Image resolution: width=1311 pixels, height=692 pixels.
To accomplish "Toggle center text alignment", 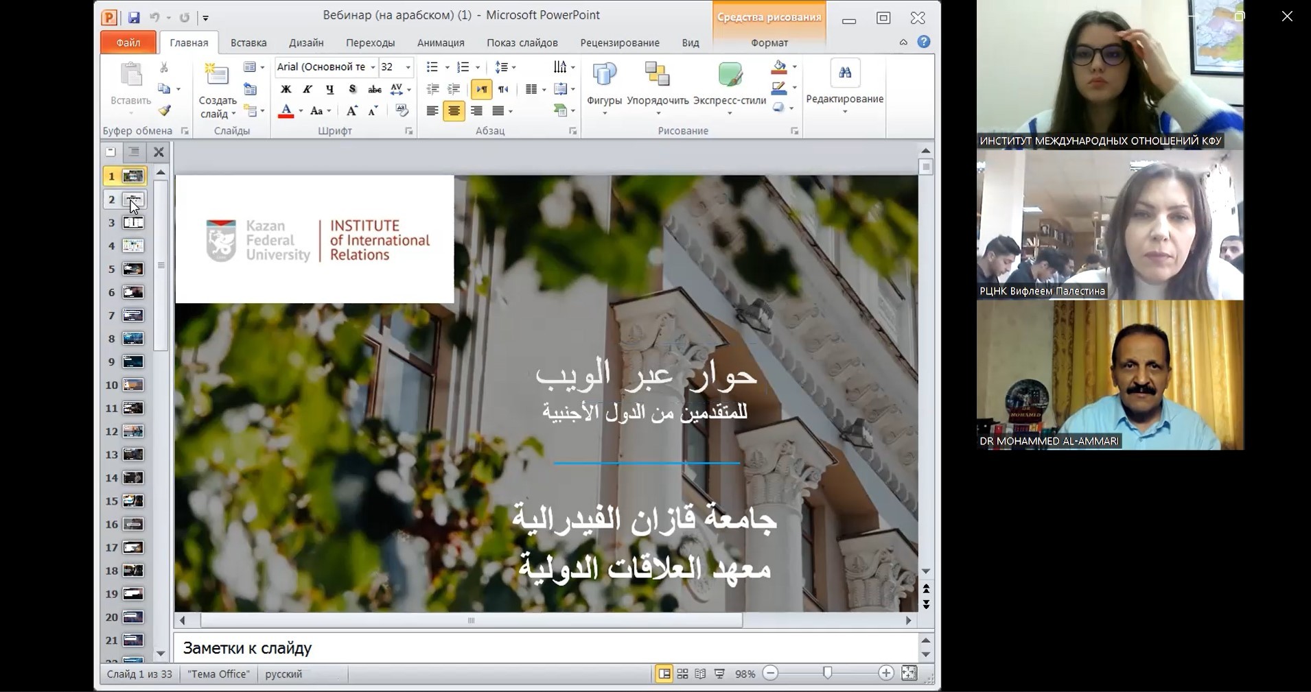I will pos(454,111).
